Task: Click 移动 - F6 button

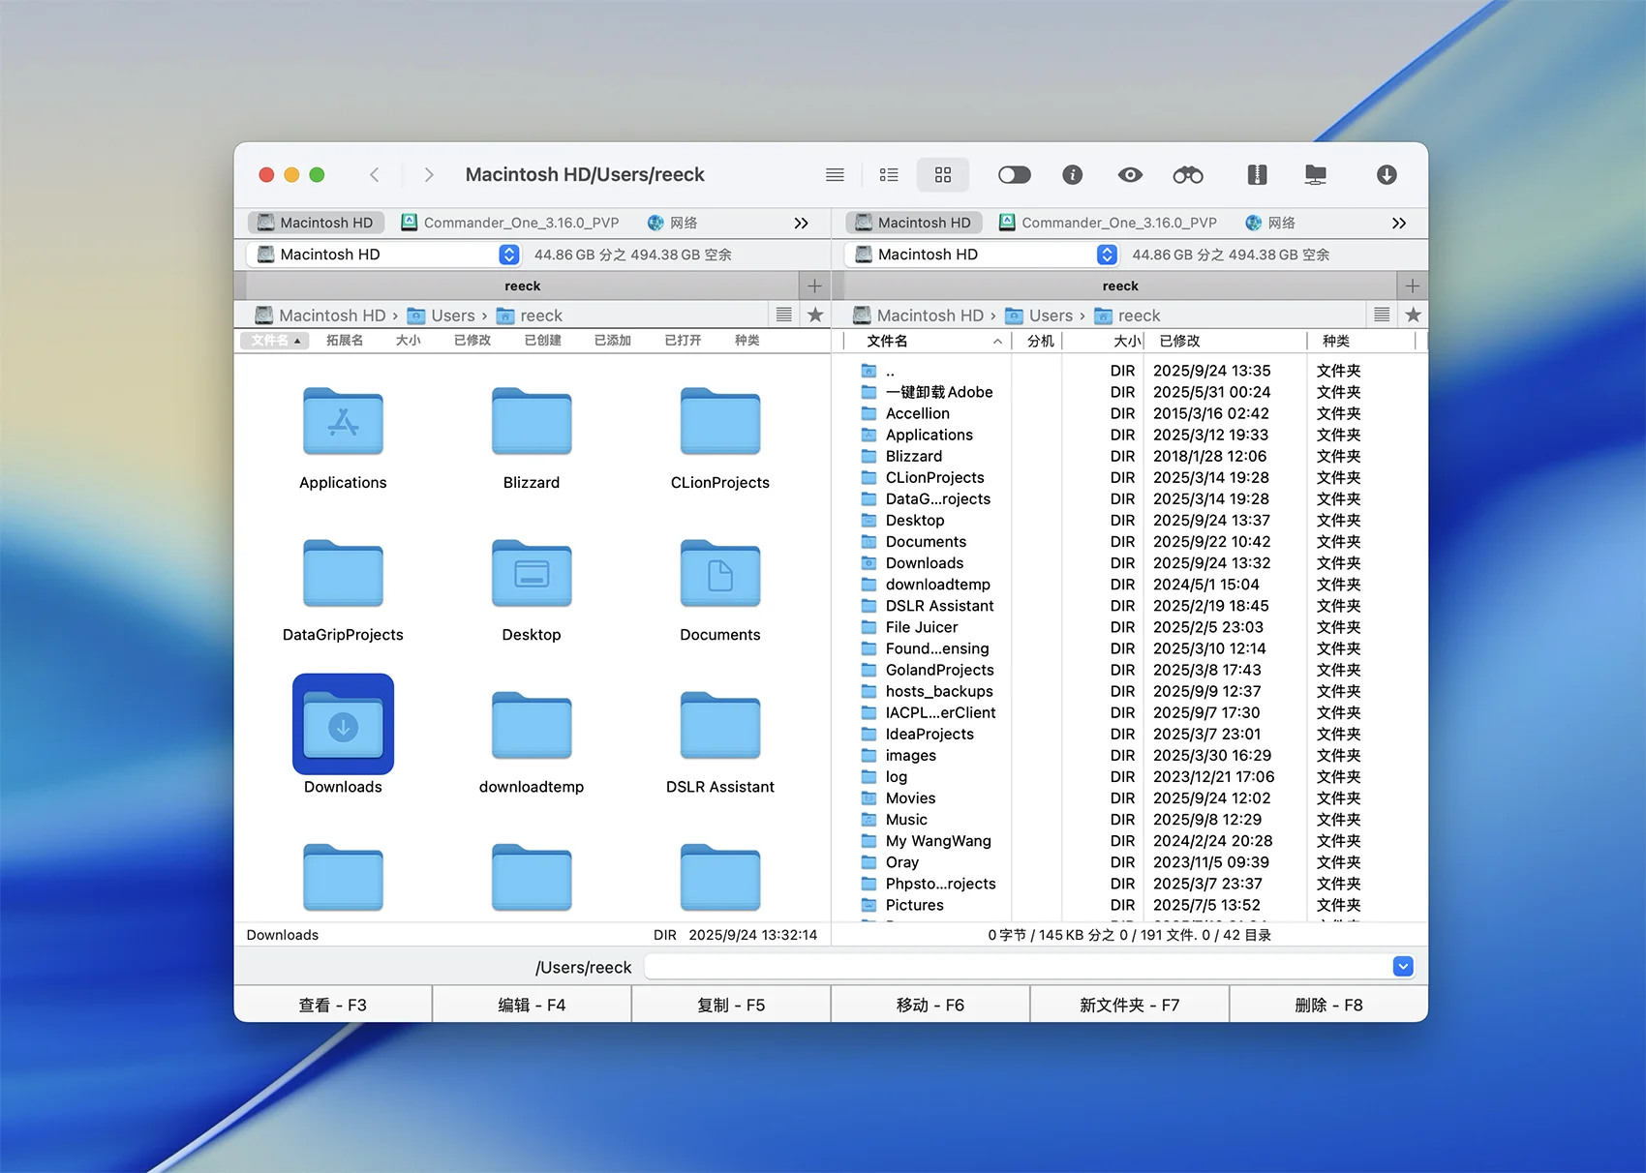Action: pos(930,1005)
